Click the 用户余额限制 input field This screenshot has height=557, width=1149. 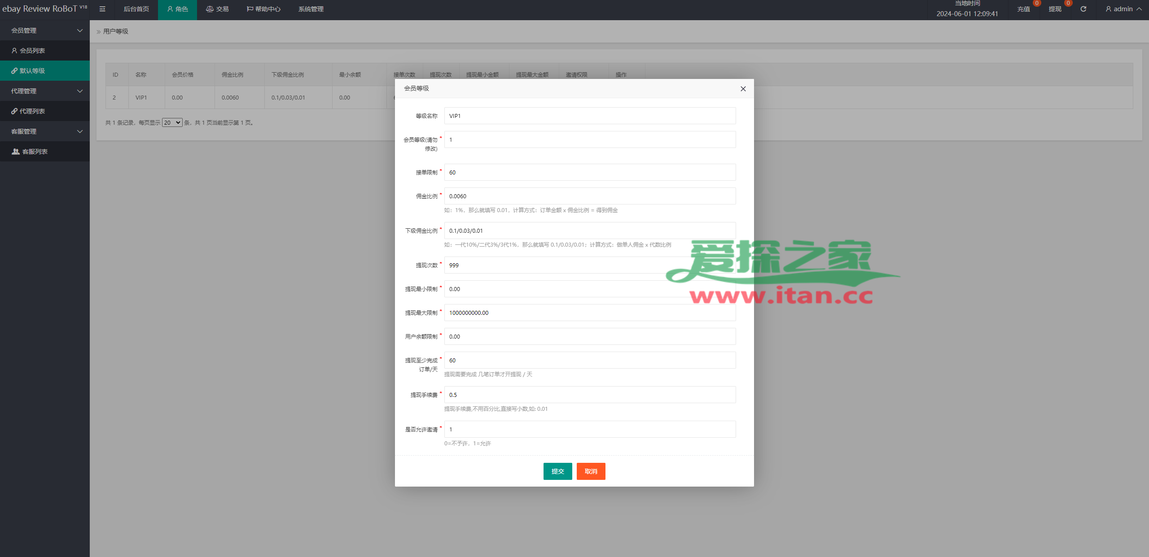tap(590, 336)
